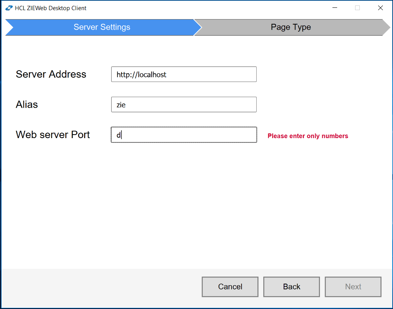Click the Alias label

pyautogui.click(x=27, y=105)
